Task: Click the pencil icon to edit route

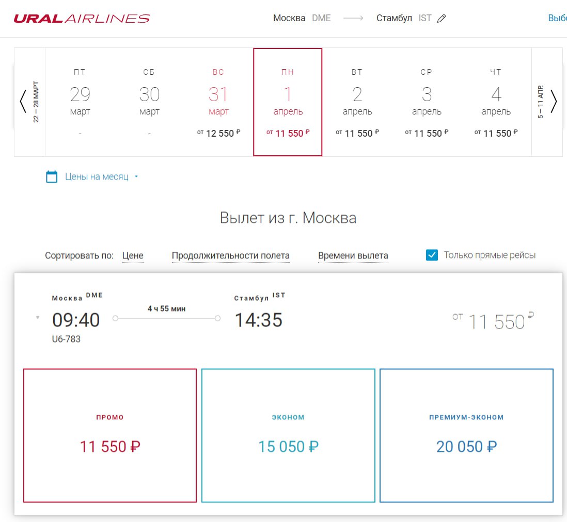Action: click(x=441, y=19)
